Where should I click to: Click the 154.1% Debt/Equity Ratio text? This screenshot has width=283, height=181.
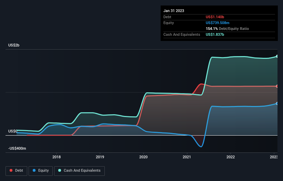(x=227, y=29)
